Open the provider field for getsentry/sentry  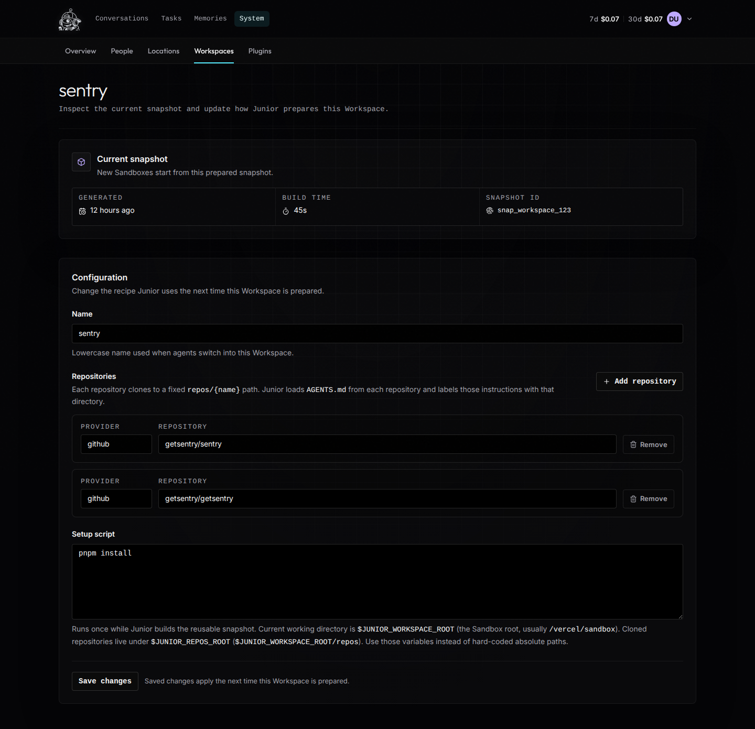click(116, 444)
